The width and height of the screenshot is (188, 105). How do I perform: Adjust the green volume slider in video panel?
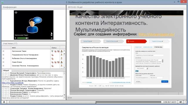coord(23,38)
